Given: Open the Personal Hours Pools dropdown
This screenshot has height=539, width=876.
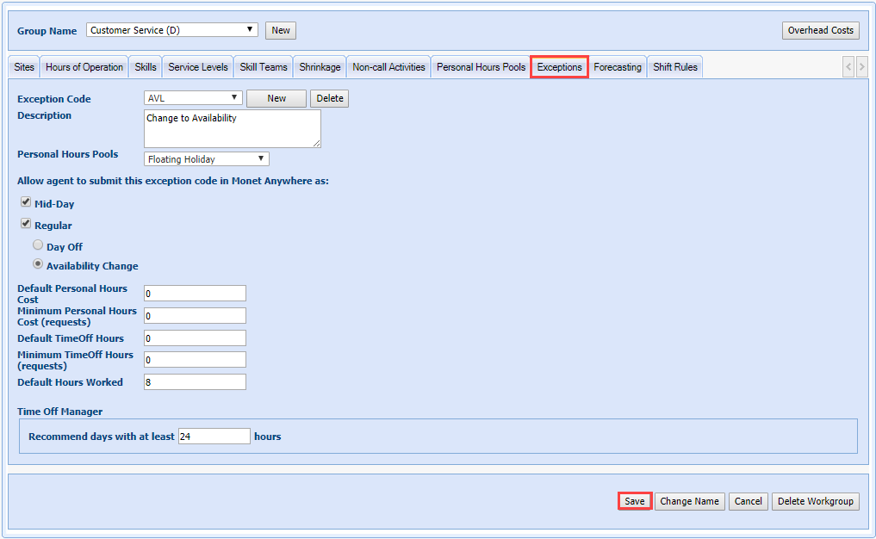Looking at the screenshot, I should pos(207,159).
